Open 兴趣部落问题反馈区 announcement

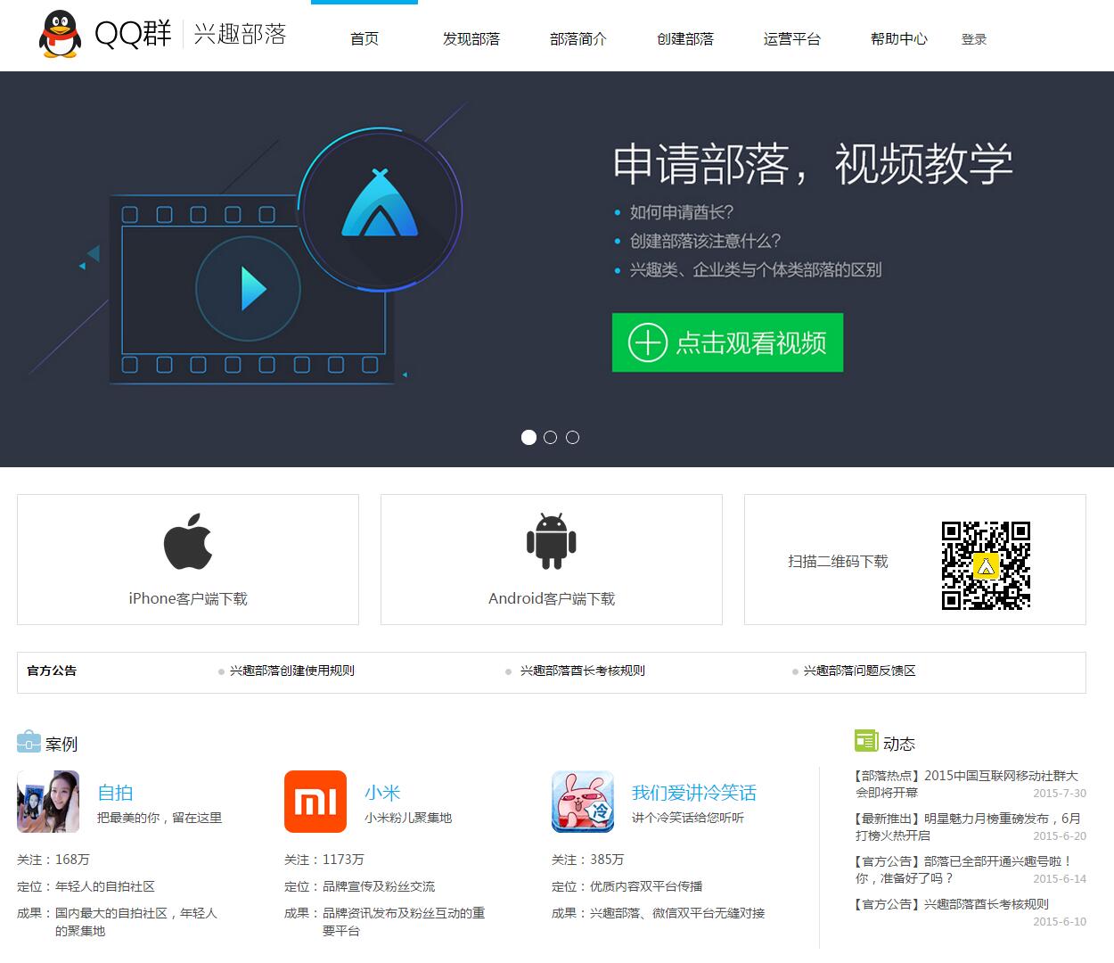click(860, 671)
